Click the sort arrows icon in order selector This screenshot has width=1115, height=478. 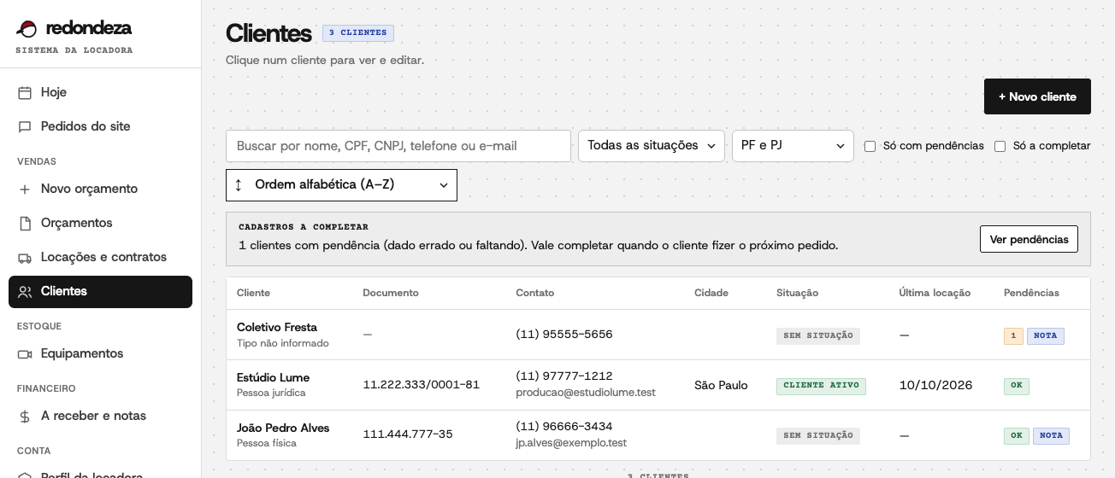pos(239,185)
